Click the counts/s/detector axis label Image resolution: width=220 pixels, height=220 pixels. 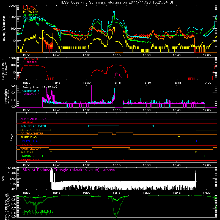click(x=4, y=29)
